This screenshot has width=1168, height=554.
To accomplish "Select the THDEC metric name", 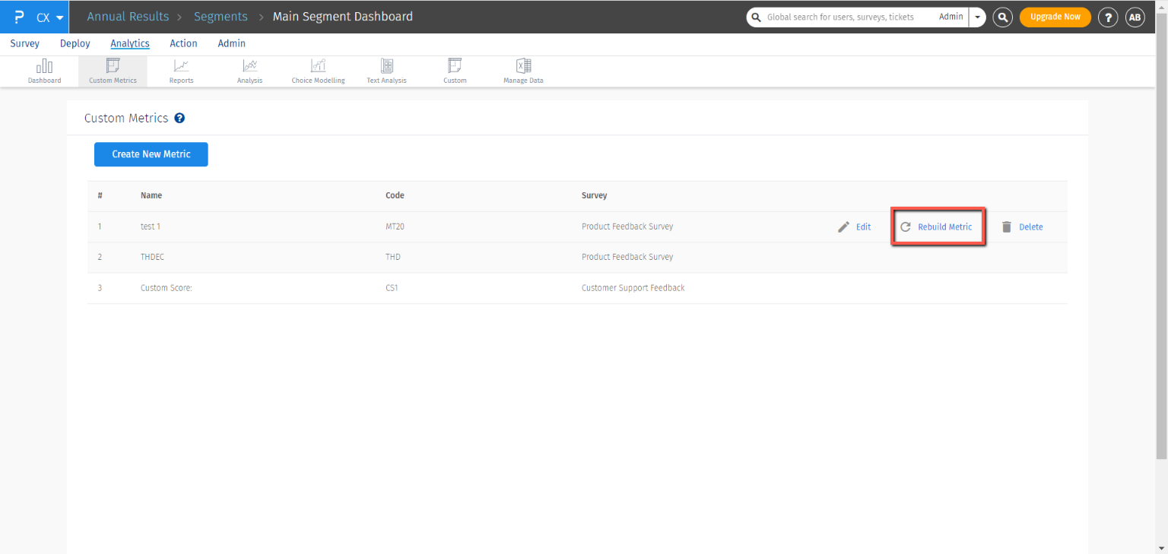I will pyautogui.click(x=152, y=257).
